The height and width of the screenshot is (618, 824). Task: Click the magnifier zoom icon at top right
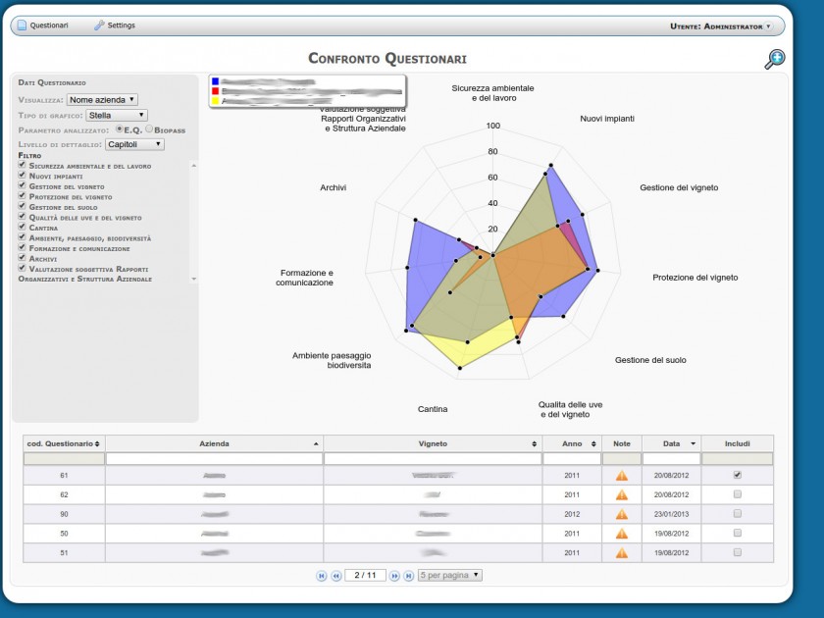(774, 60)
